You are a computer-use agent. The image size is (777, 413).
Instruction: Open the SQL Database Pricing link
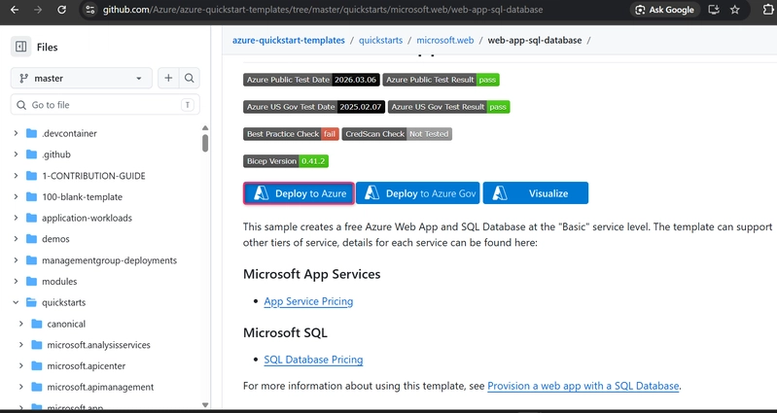click(x=313, y=360)
